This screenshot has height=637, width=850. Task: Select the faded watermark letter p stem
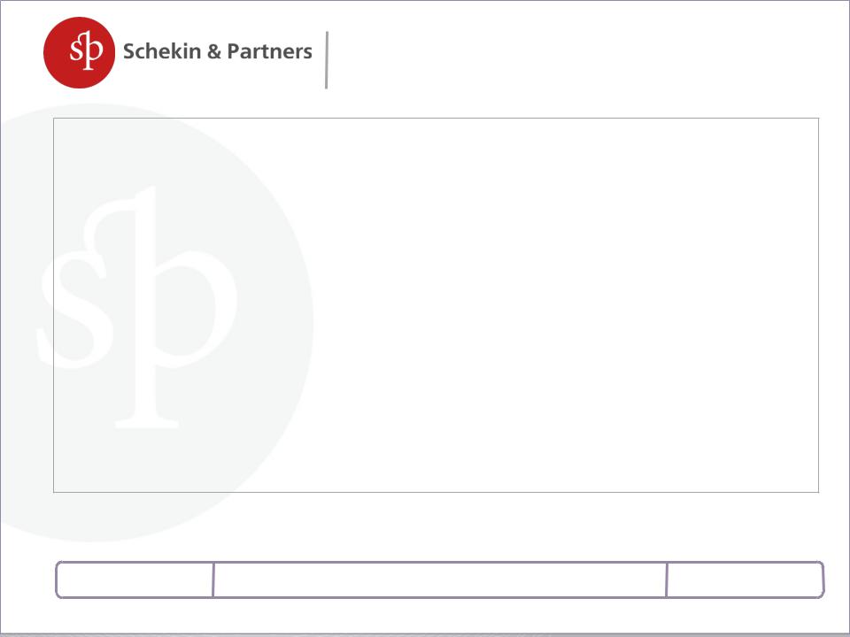coord(145,307)
